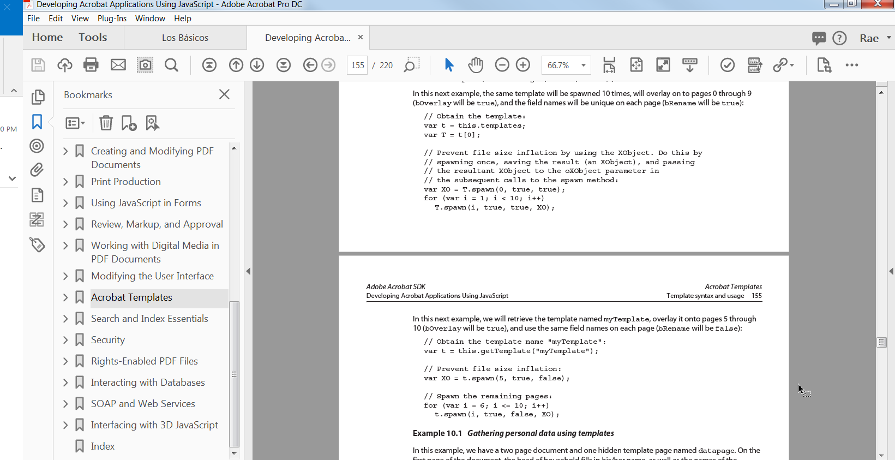Jump to first page icon
Image resolution: width=895 pixels, height=460 pixels.
[209, 65]
